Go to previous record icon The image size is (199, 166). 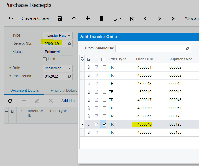[x=146, y=18]
